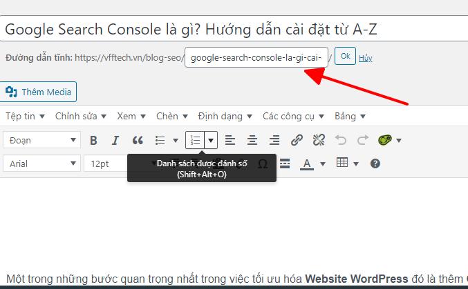Undo the last edit
The height and width of the screenshot is (289, 468).
click(341, 140)
